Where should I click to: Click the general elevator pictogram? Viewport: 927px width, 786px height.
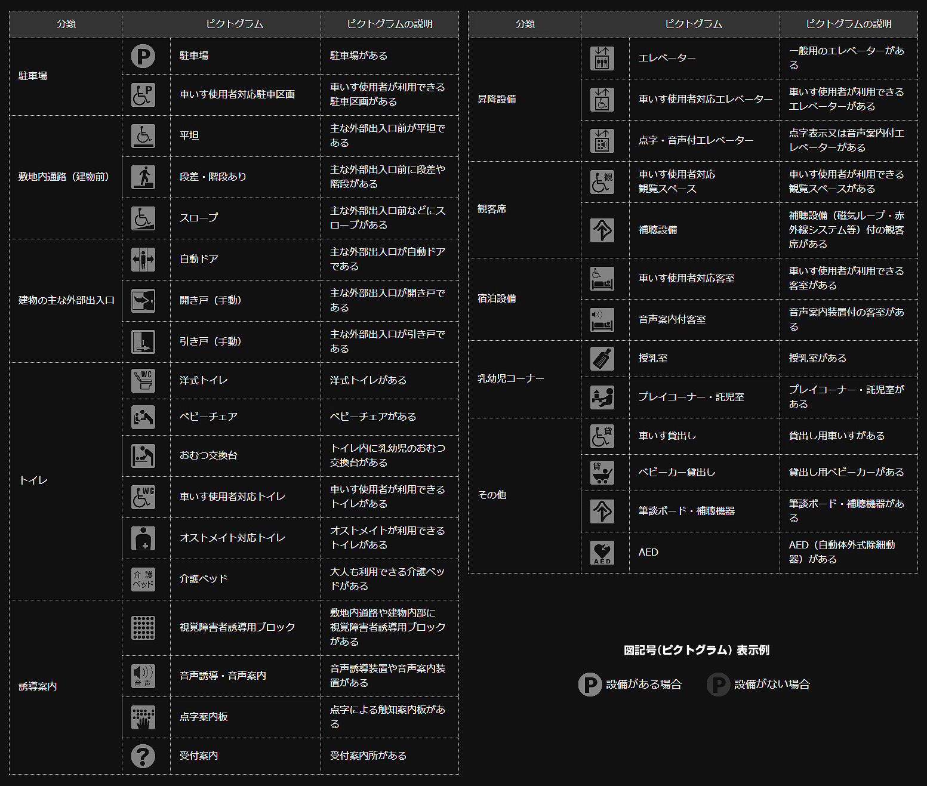point(602,58)
